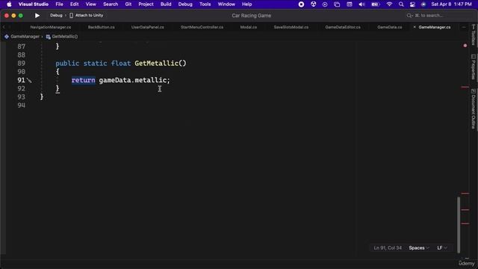478x269 pixels.
Task: Click the Siri icon in menu bar
Action: (423, 4)
